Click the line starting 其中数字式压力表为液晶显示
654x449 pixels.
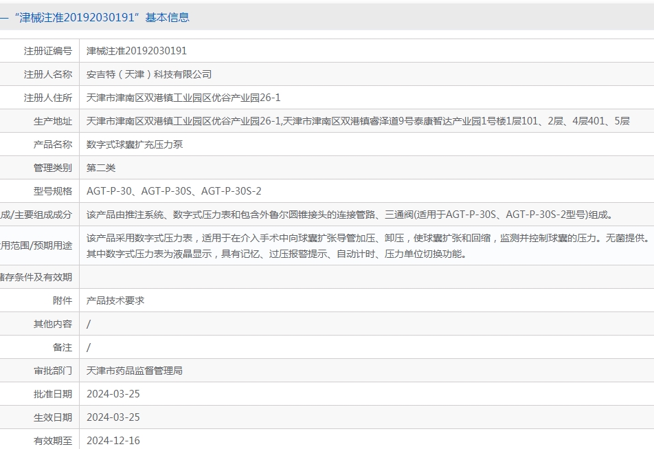pos(276,254)
